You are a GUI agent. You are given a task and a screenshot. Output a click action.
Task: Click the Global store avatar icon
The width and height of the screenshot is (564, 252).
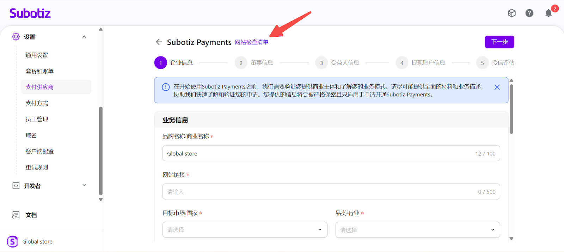[12, 242]
